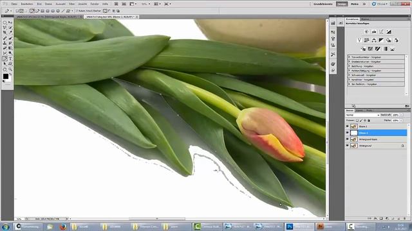Open the Filter menu
This screenshot has height=231, width=412.
coord(71,4)
